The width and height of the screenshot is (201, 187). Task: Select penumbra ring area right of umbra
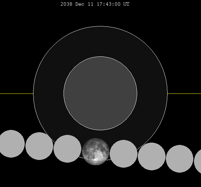click(152, 93)
